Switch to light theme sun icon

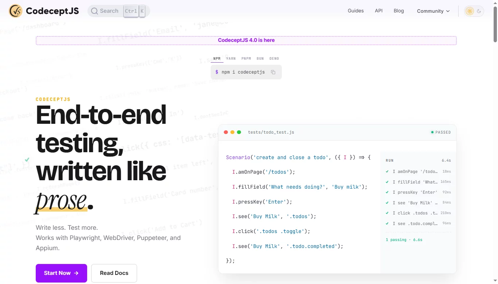pyautogui.click(x=470, y=11)
